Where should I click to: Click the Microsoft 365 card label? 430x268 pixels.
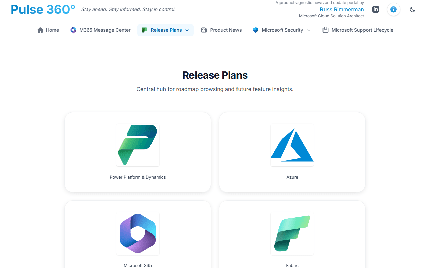coord(138,265)
